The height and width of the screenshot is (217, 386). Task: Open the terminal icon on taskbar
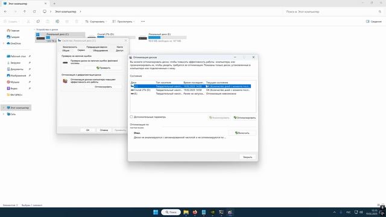point(221,212)
